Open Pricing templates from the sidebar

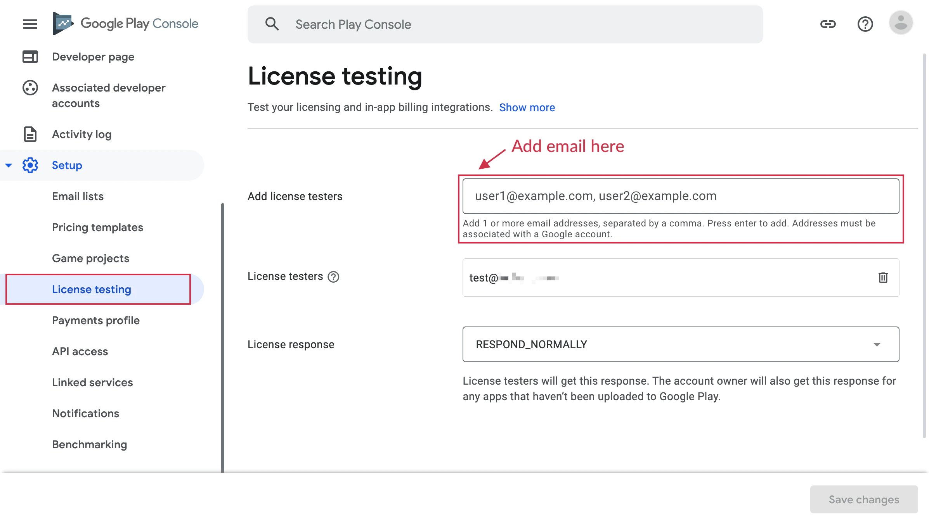[x=98, y=227]
